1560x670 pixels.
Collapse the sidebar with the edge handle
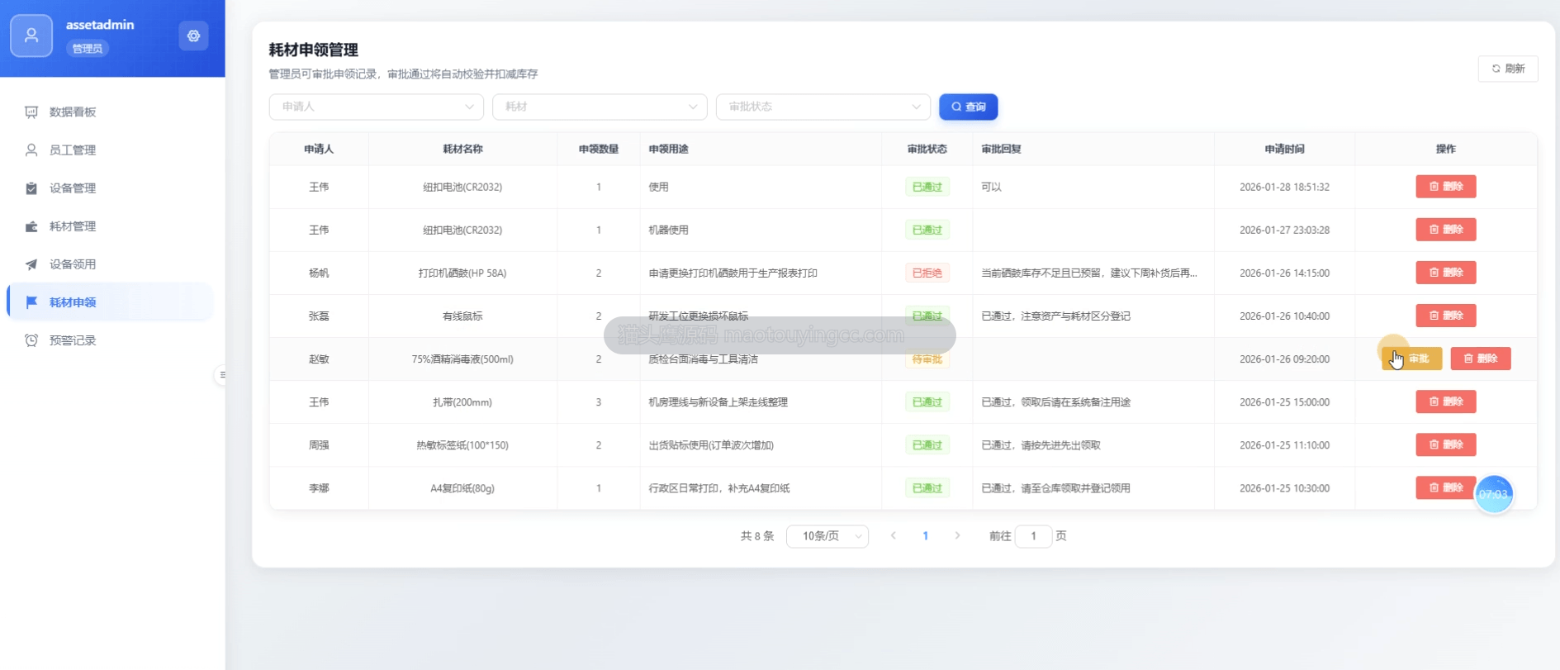221,374
